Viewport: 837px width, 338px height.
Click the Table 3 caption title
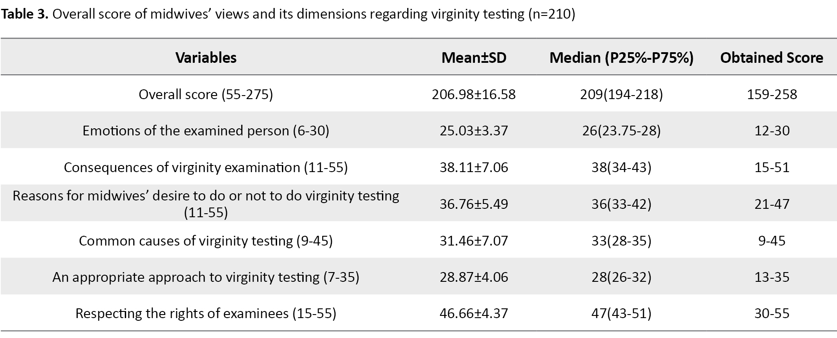[288, 14]
